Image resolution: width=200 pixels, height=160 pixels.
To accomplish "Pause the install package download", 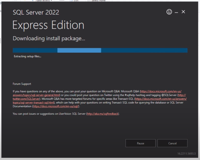I will (140, 143).
